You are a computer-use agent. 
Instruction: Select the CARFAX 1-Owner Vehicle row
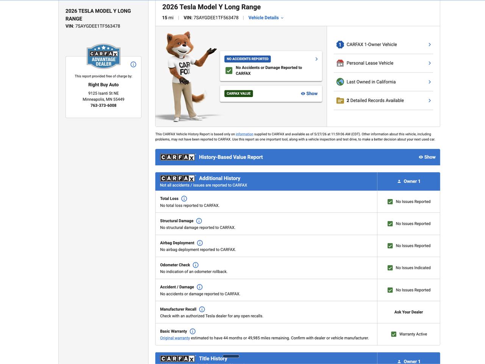383,44
